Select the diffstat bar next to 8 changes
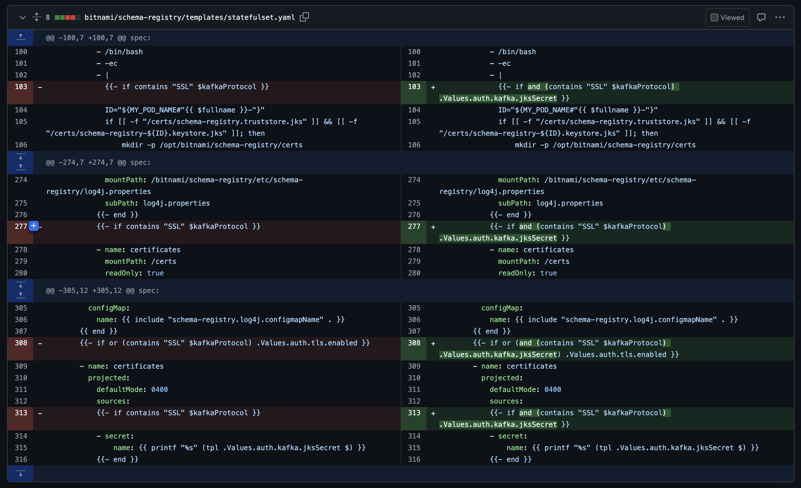Image resolution: width=801 pixels, height=488 pixels. (x=67, y=17)
